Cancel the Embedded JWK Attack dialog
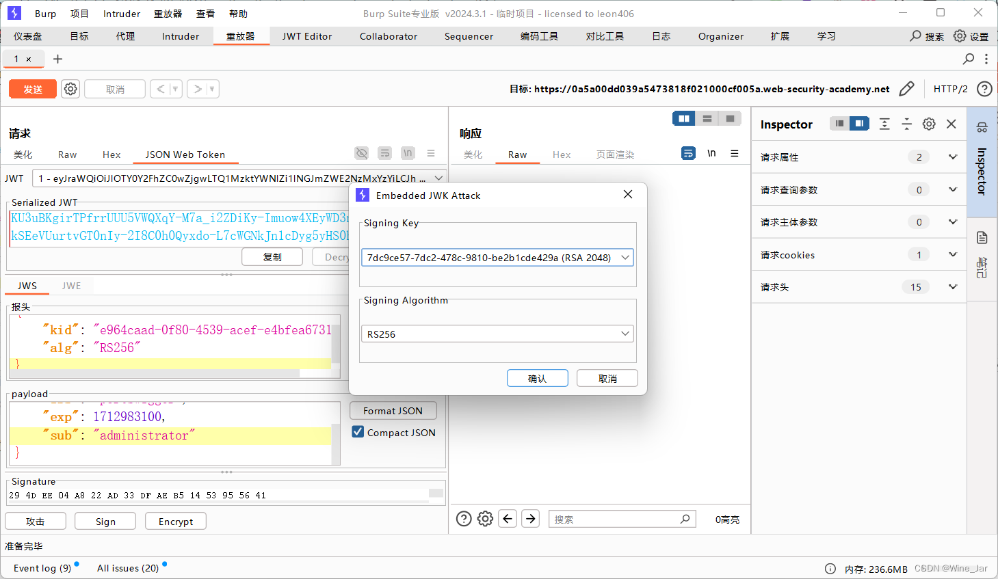 (x=607, y=378)
